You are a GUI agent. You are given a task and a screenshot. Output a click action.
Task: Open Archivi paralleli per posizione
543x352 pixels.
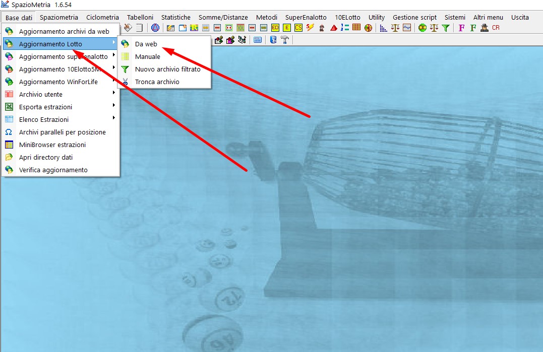coord(61,132)
